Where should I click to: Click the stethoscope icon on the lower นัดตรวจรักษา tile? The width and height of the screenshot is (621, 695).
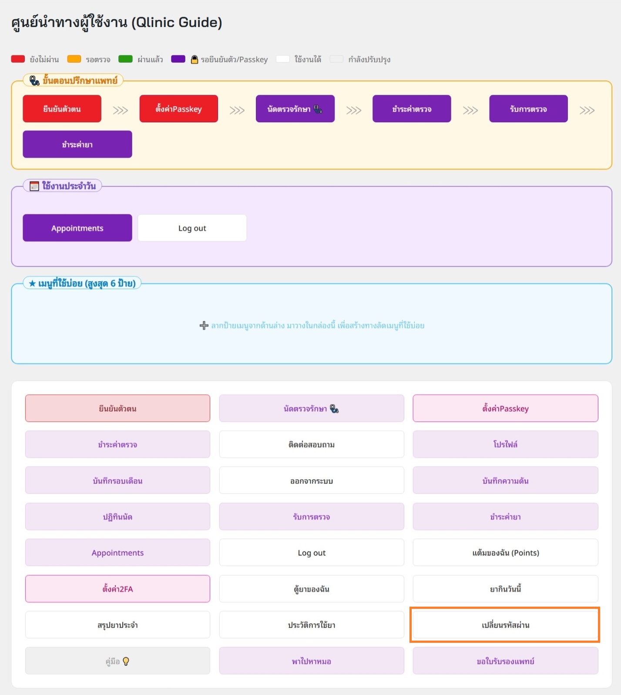(334, 409)
